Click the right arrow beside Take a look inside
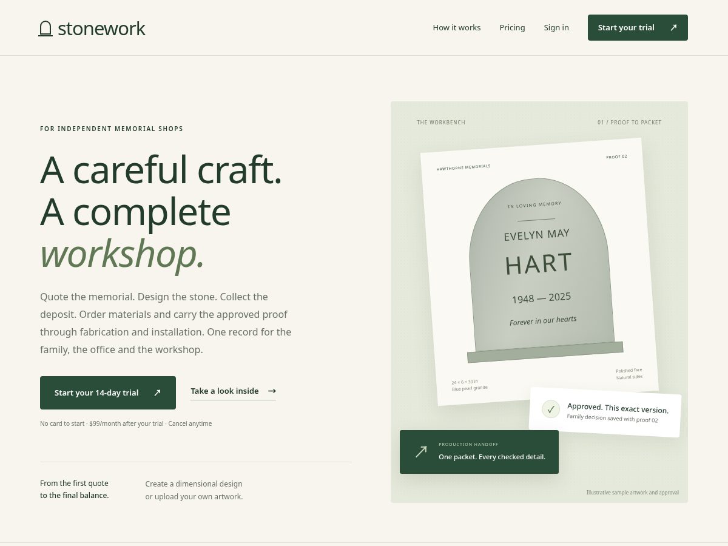The image size is (728, 546). 272,391
